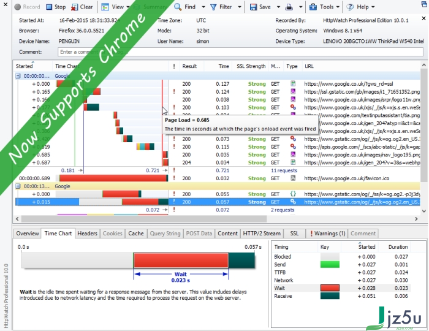Image resolution: width=429 pixels, height=331 pixels.
Task: Stop the recording with Stop button
Action: point(56,7)
